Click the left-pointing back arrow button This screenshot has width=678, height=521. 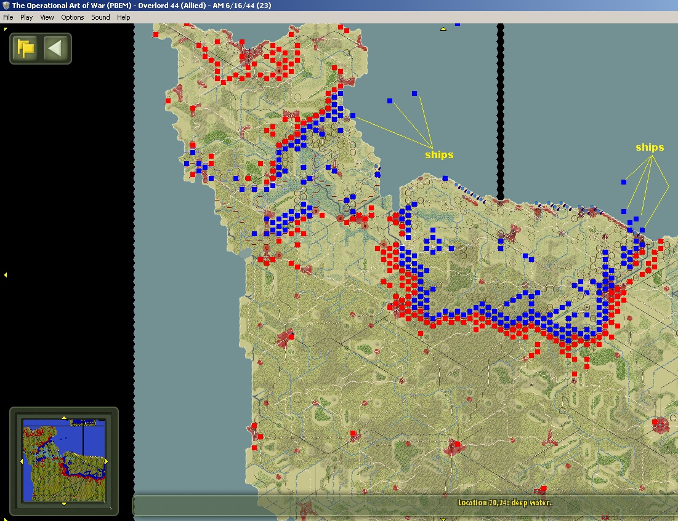(56, 48)
